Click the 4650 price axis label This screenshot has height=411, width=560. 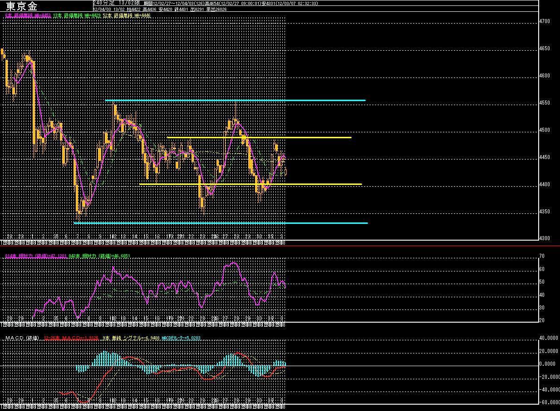[544, 48]
